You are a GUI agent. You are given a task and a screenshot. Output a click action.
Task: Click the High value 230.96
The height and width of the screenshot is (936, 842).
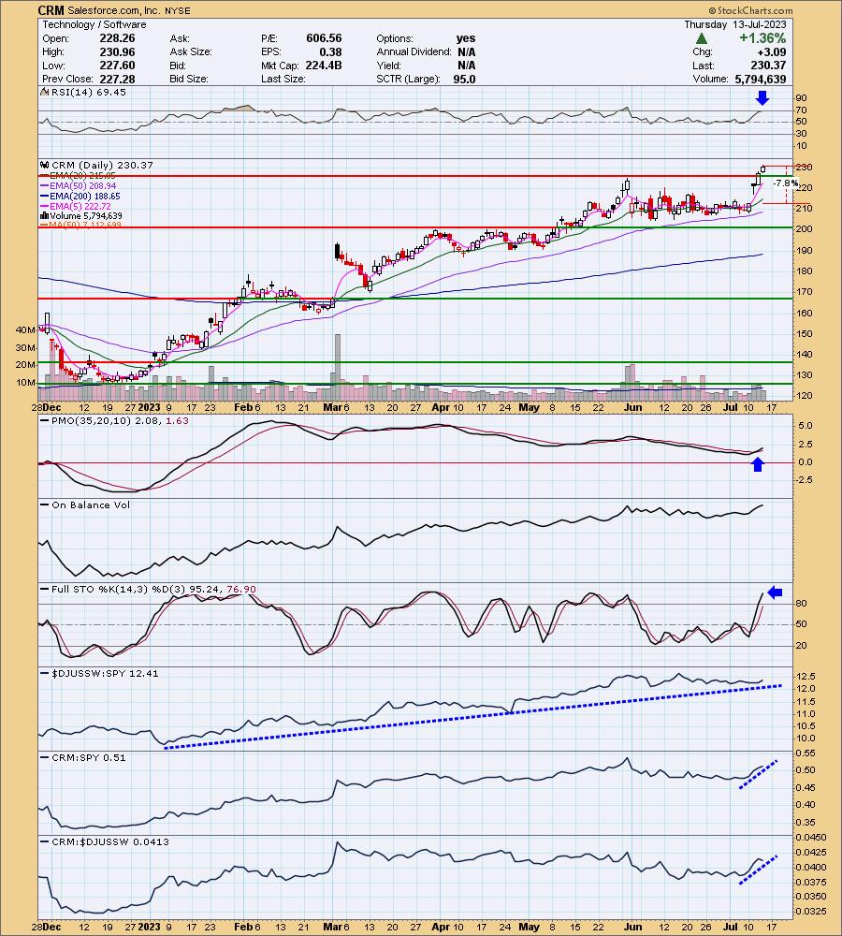pos(118,51)
